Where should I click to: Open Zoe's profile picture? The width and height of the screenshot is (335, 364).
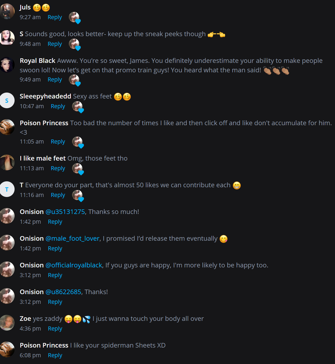point(7,323)
